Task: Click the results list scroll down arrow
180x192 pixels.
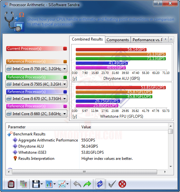Action: 171,166
